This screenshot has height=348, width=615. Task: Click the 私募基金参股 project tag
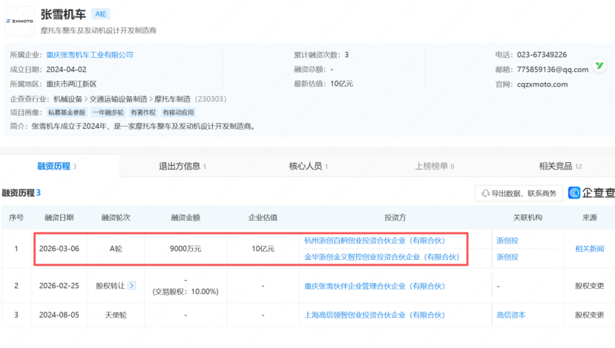point(68,113)
